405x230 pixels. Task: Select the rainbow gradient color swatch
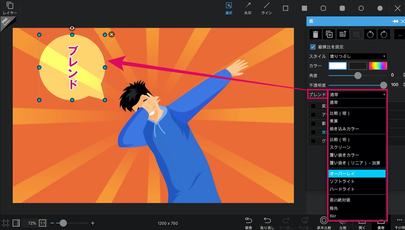[378, 66]
